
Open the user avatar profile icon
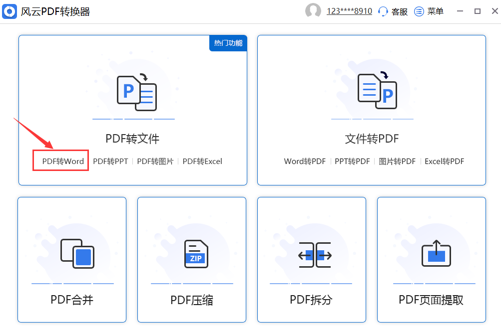click(x=313, y=11)
